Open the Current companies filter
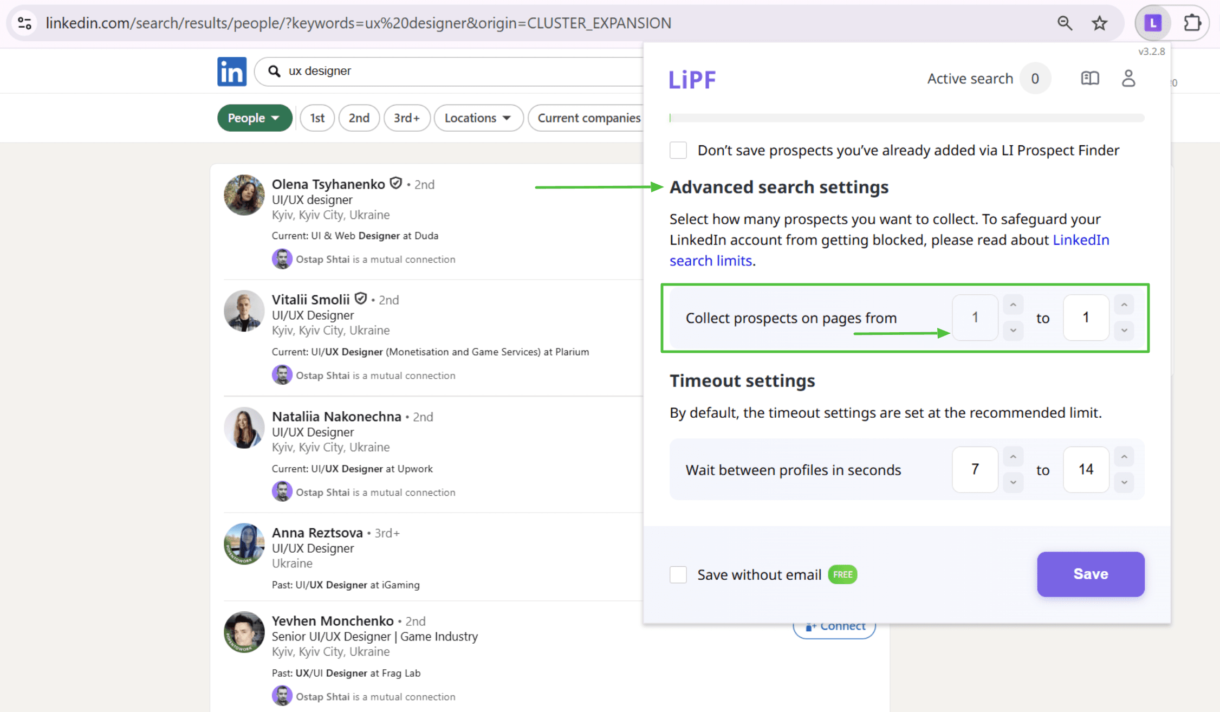The width and height of the screenshot is (1220, 712). (588, 118)
